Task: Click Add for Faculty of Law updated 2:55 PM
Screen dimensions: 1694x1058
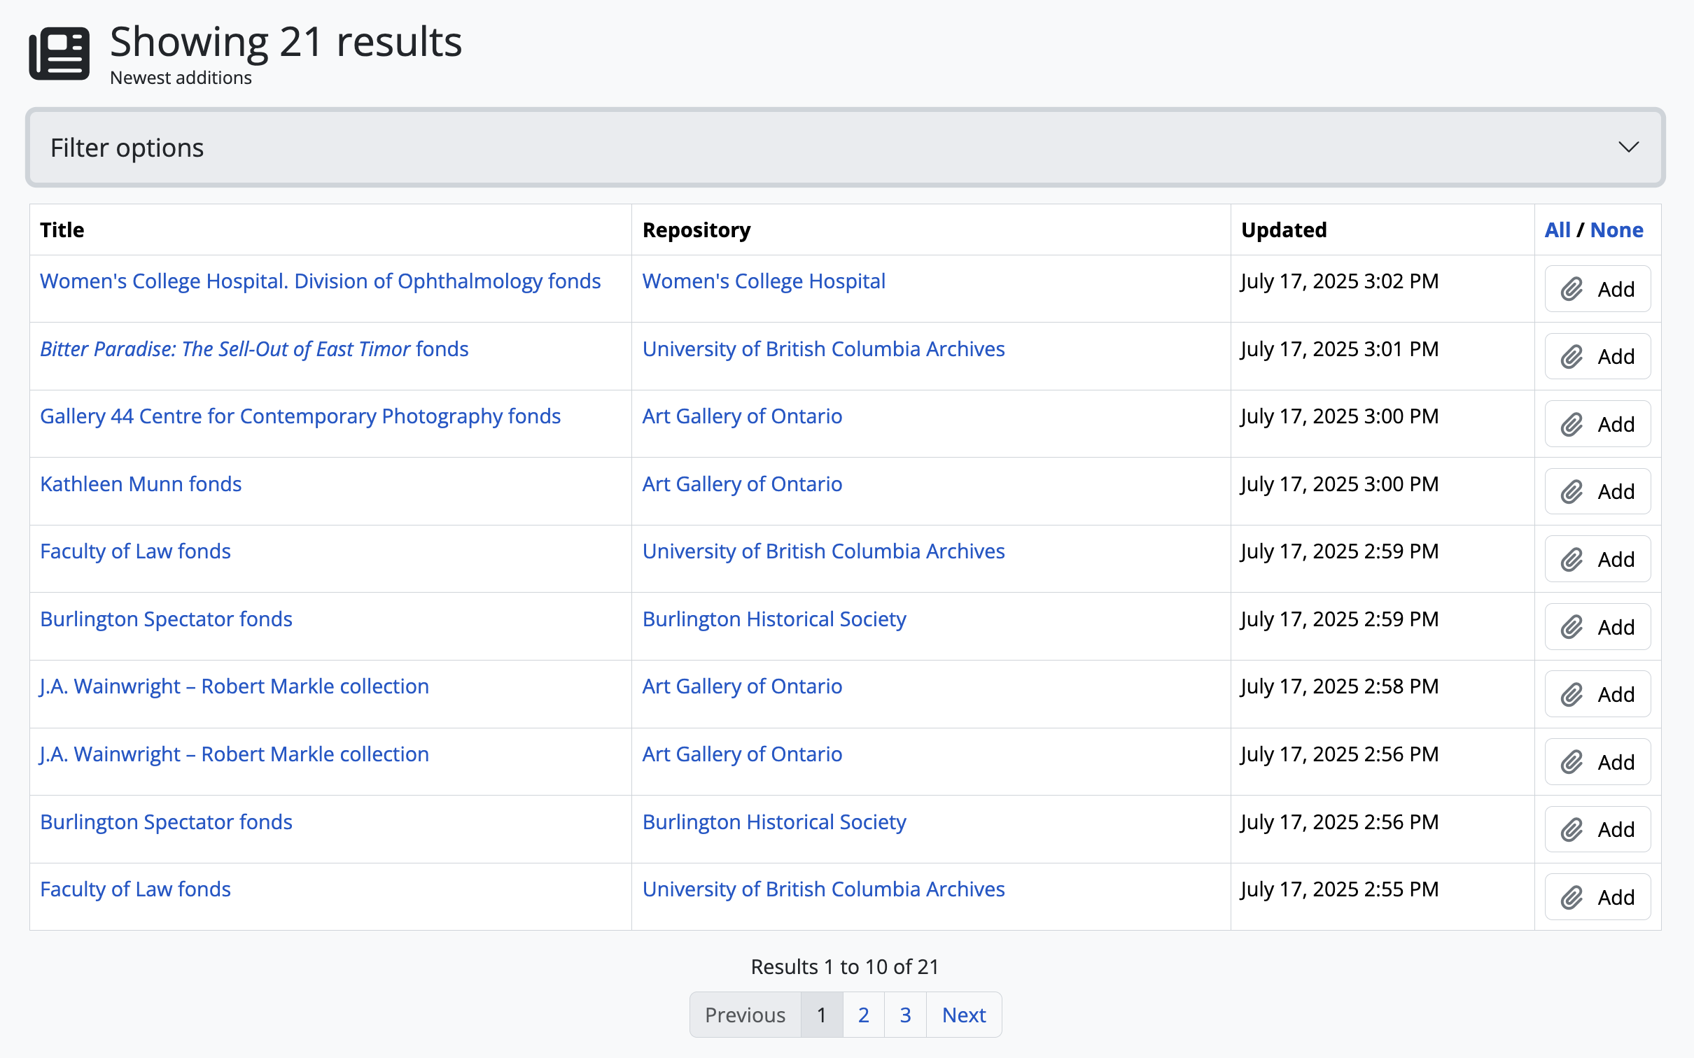Action: [x=1597, y=897]
